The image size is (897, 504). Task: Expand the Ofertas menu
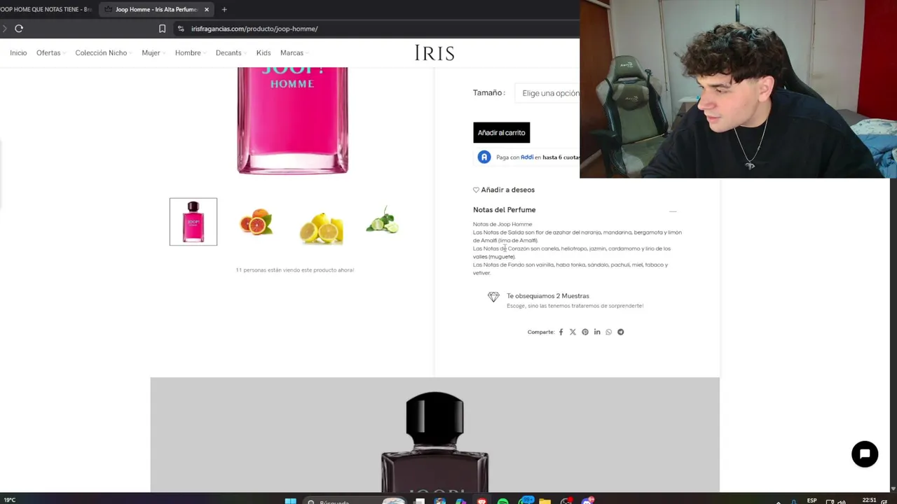[x=50, y=53]
